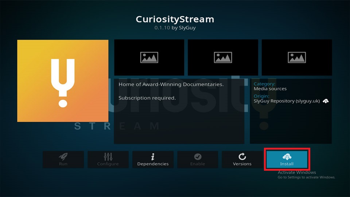Click the 'Origin:' label
Viewport: 350px width, 197px height.
tap(261, 96)
